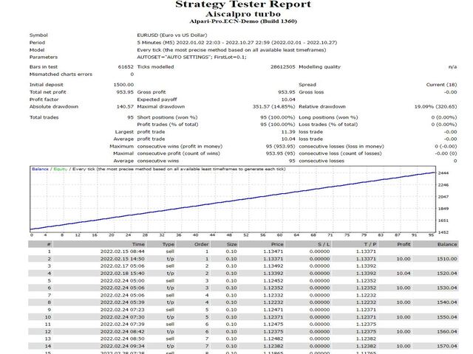This screenshot has width=473, height=354.
Task: Select the balance cell "1510.00"
Action: click(447, 259)
